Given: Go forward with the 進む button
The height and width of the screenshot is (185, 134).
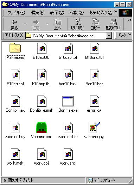Looking at the screenshot, I should 36,24.
